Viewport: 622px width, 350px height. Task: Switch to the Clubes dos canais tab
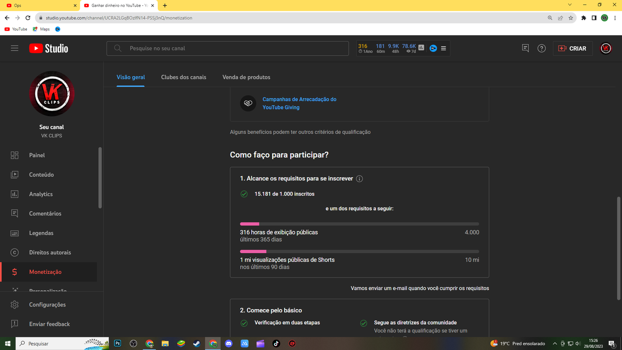pyautogui.click(x=183, y=77)
